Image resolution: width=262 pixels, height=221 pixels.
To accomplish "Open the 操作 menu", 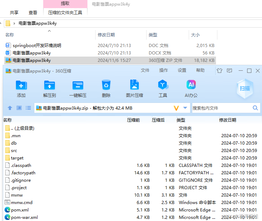I will 164,70.
